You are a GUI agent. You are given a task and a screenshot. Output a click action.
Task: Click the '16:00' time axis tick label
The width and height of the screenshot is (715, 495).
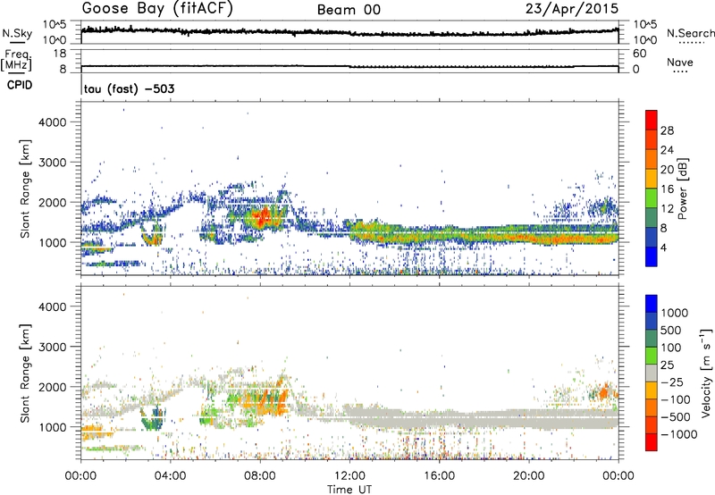point(439,476)
